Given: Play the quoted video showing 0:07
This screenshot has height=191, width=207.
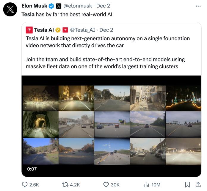Looking at the screenshot, I should [x=112, y=125].
